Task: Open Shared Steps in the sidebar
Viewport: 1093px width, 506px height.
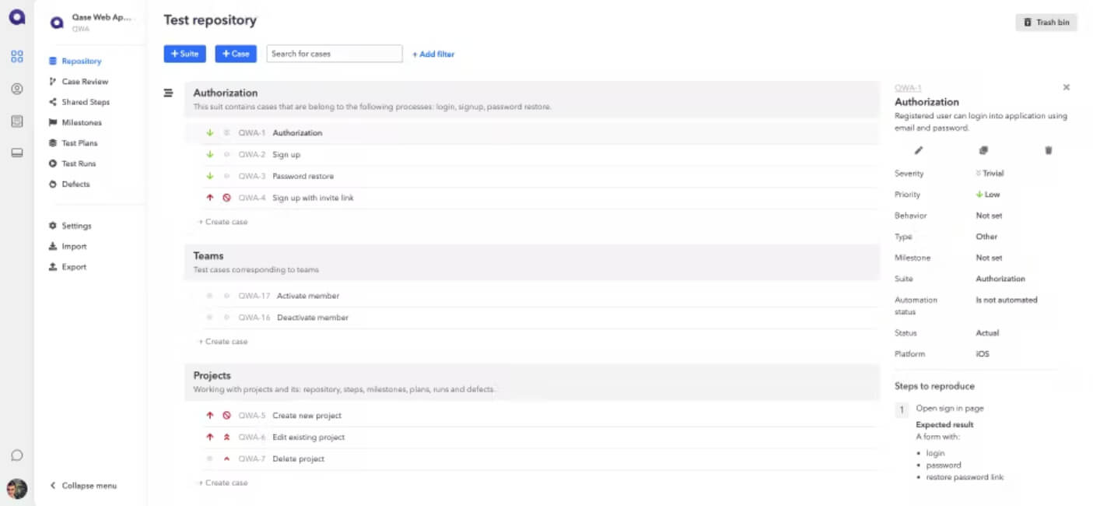Action: (79, 102)
